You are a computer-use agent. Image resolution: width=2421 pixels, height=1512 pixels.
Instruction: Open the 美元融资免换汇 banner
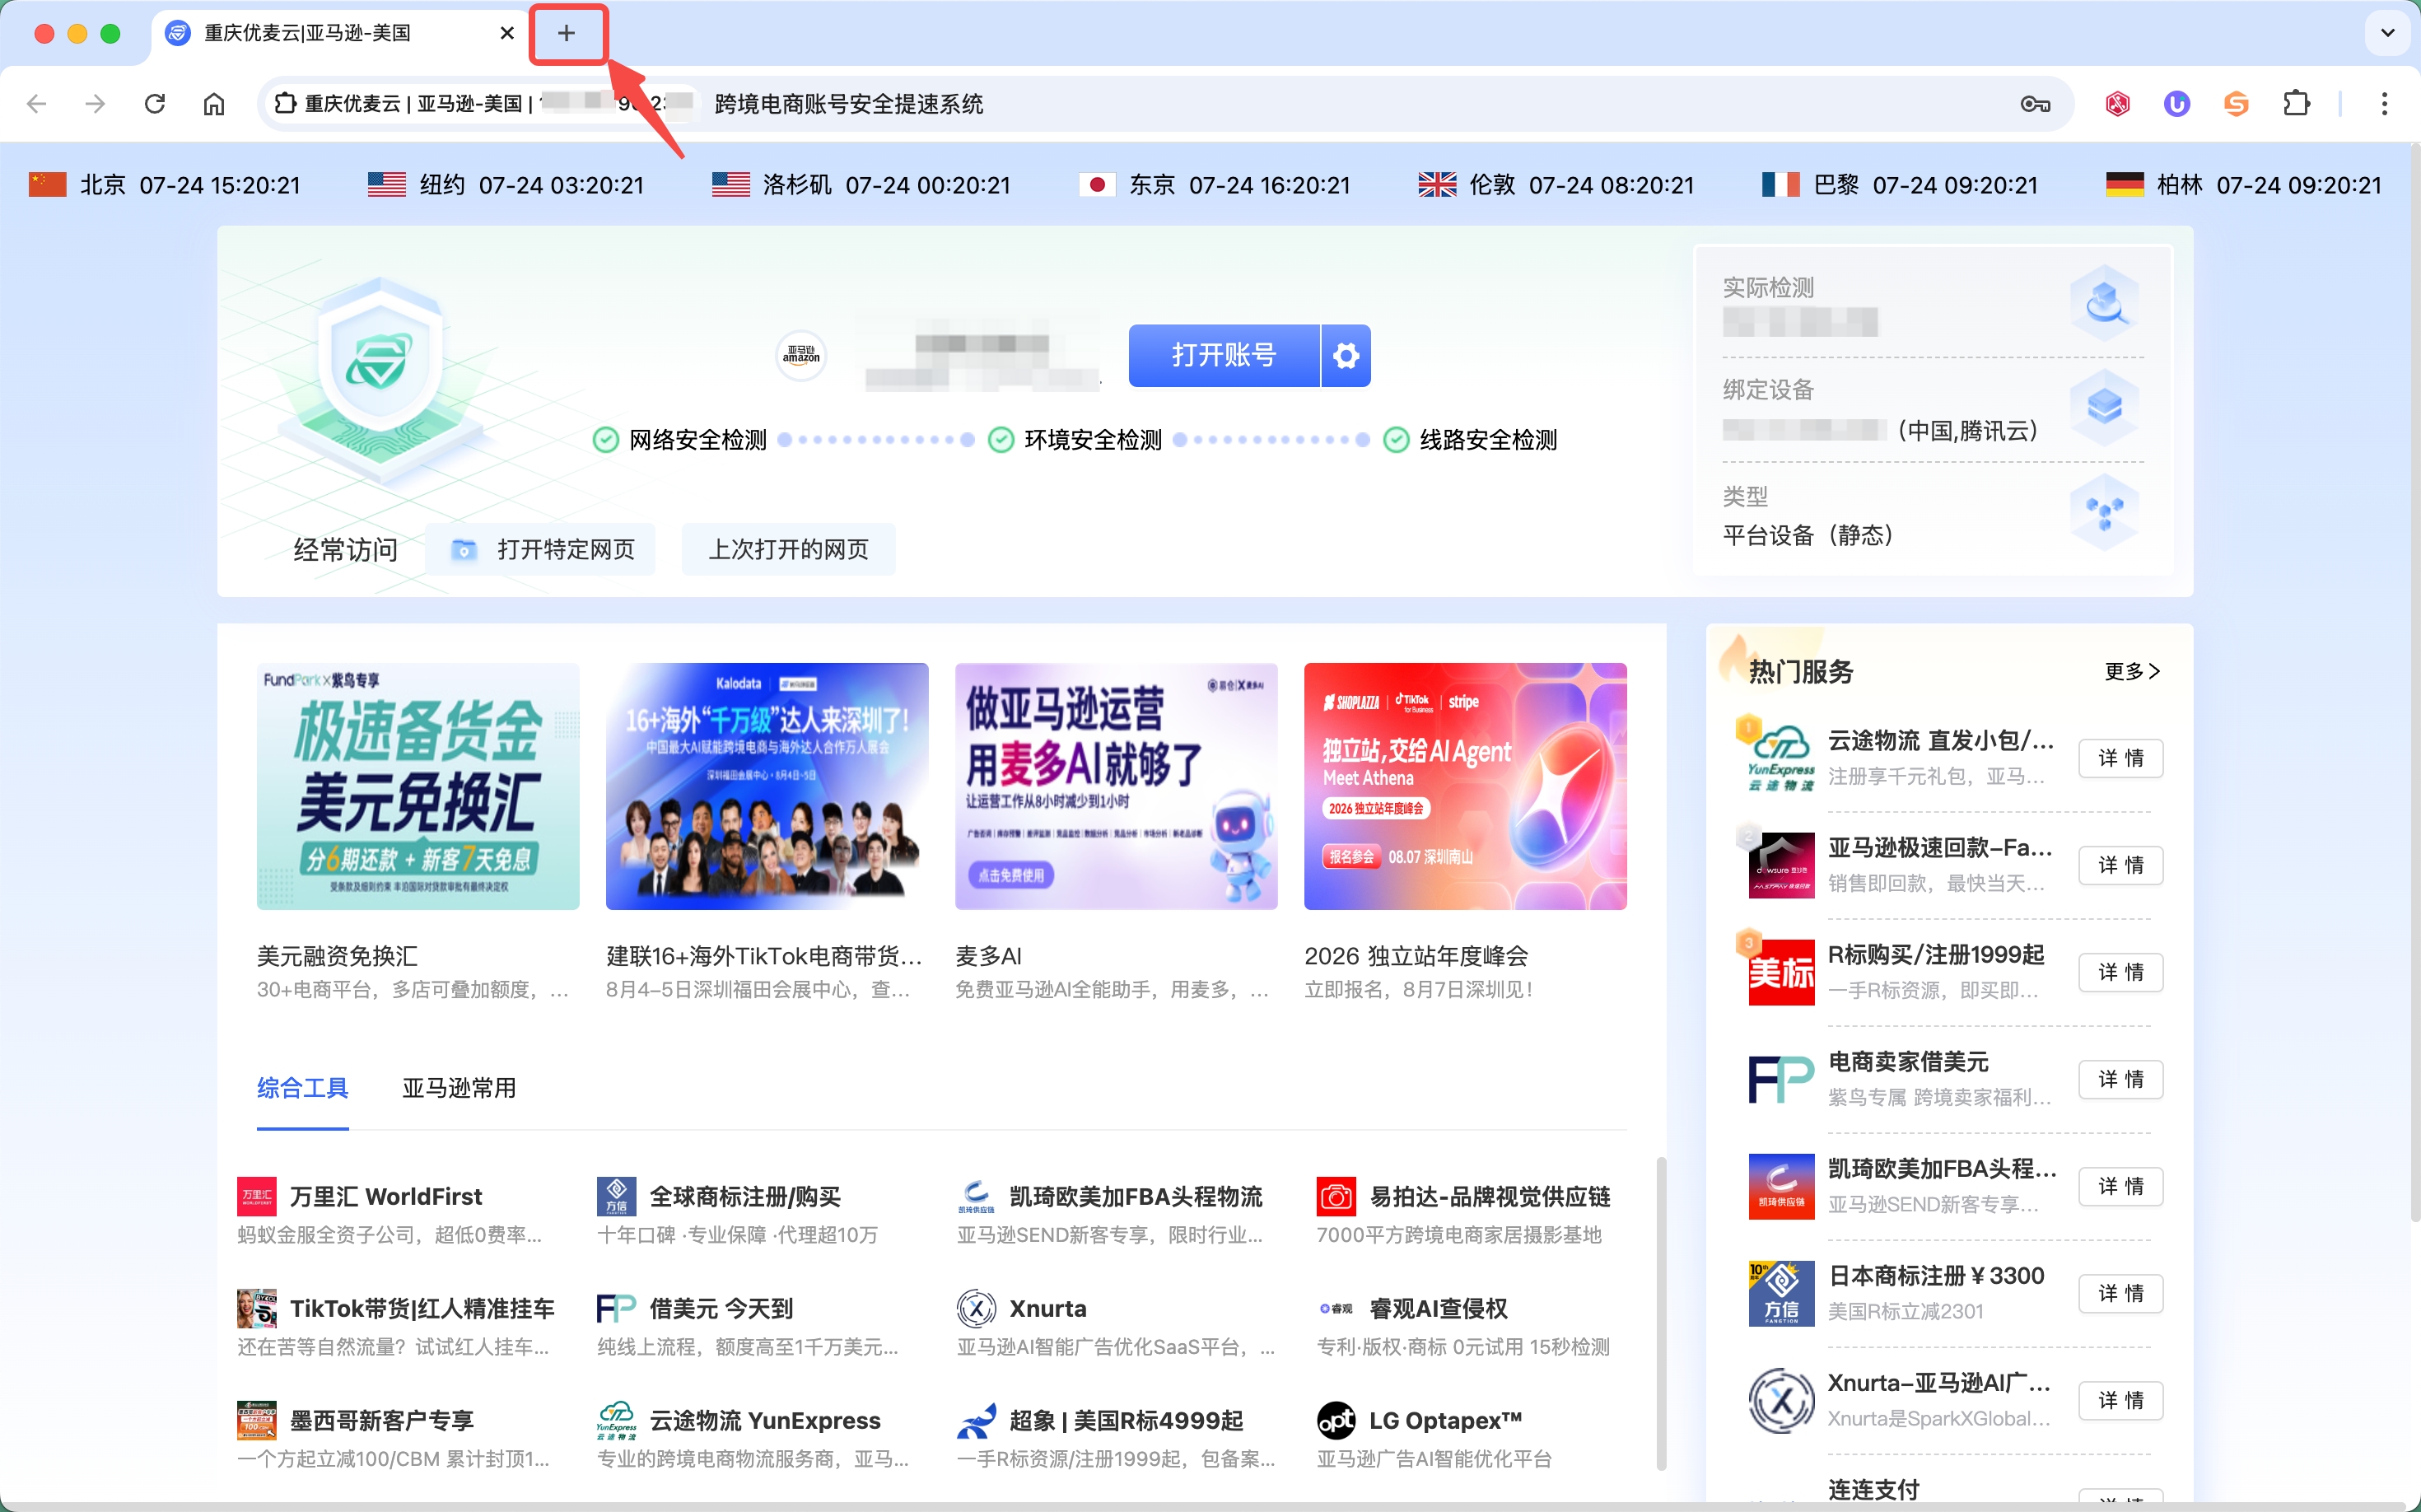tap(418, 786)
